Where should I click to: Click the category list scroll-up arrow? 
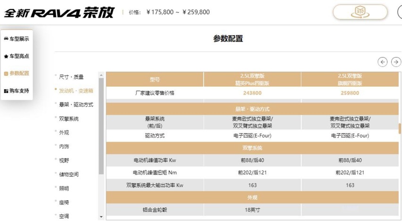coord(101,75)
